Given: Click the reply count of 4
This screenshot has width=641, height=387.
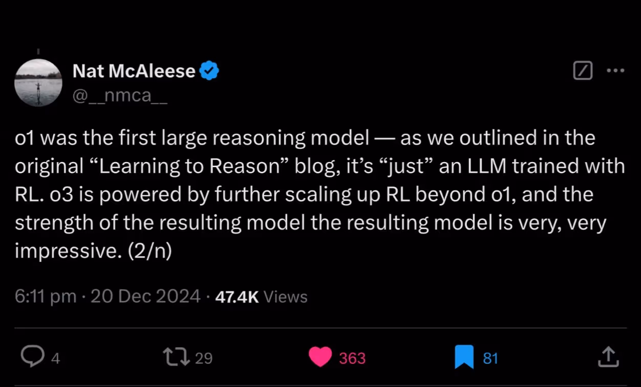Looking at the screenshot, I should point(56,358).
